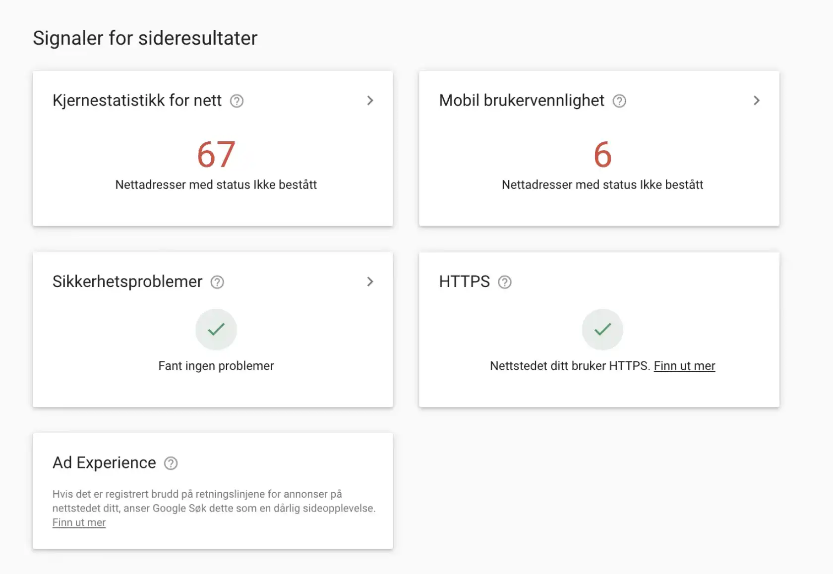Expand the Kjernestatistikk for nett report
The image size is (833, 574).
[x=370, y=101]
